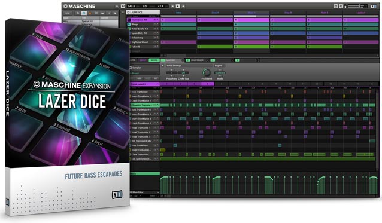Screen dimensions: 382x223
Task: Toggle the green SOUND tab button
Action: tap(154, 60)
